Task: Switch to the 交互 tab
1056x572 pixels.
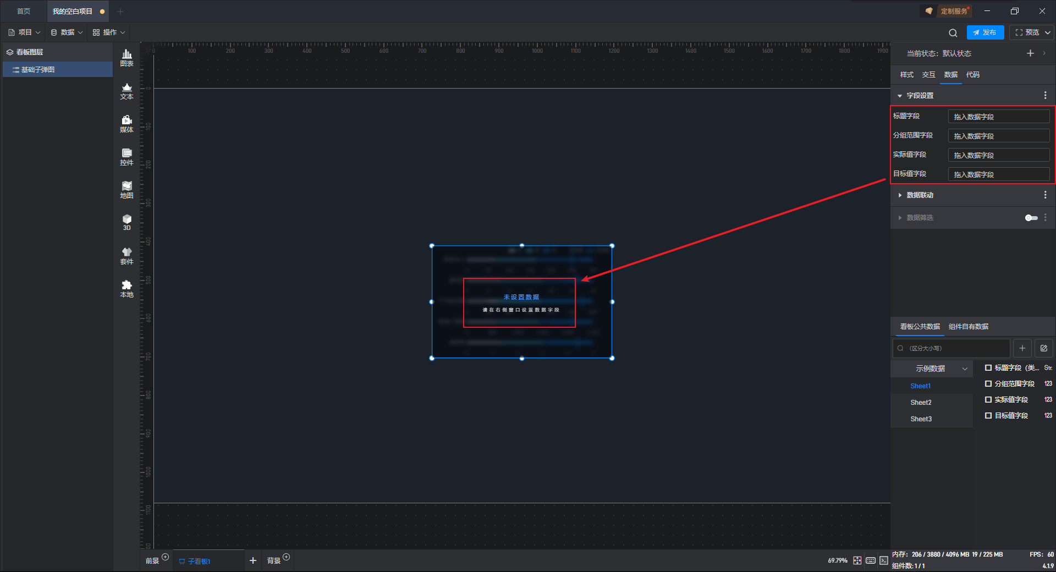Action: (x=929, y=75)
